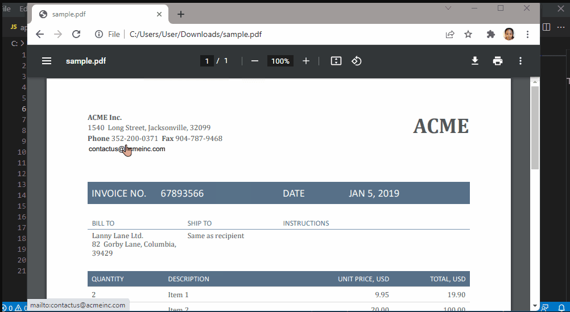Go back to previous page
Screen dimensions: 570x312
pos(39,34)
